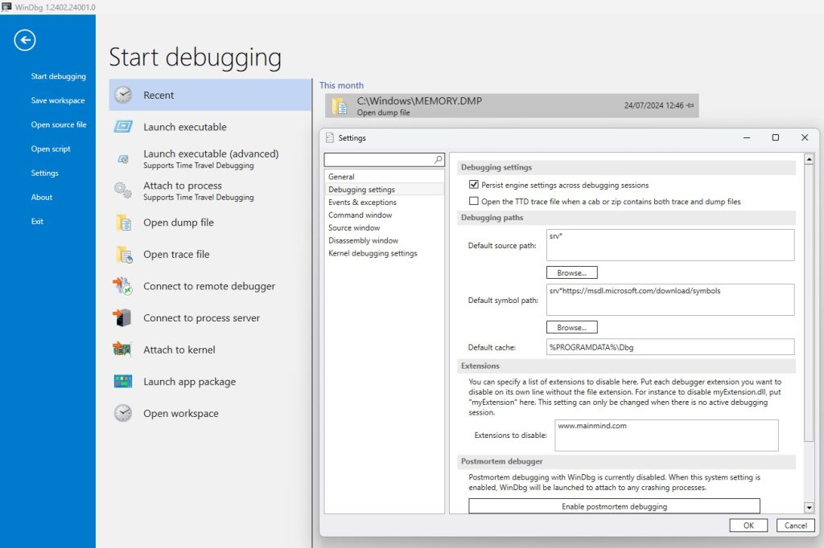Select Save workspace in the sidebar
The height and width of the screenshot is (548, 824).
[58, 100]
